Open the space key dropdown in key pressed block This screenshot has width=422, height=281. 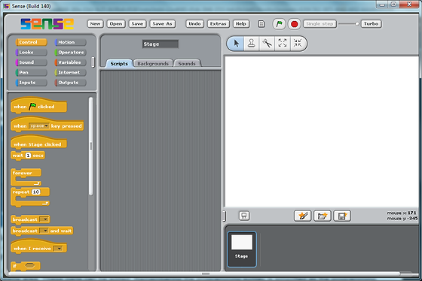[x=39, y=126]
